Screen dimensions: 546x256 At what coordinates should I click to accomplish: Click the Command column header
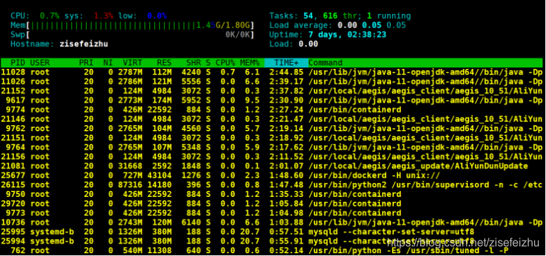[x=326, y=63]
